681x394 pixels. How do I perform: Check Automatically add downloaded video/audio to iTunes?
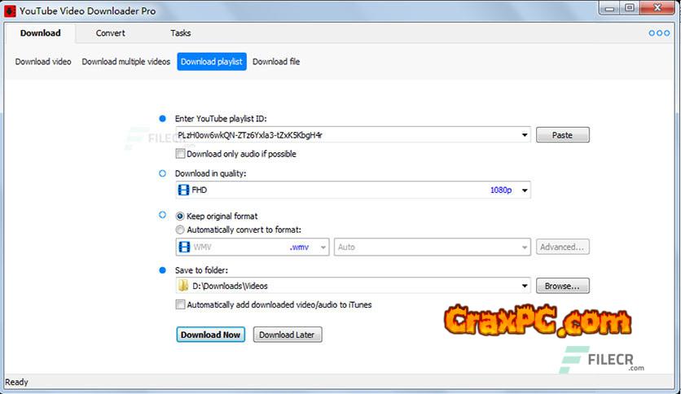[180, 304]
